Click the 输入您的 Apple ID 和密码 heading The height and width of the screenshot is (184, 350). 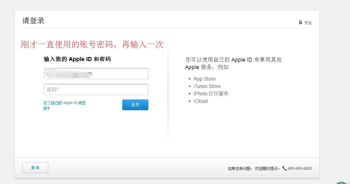(x=77, y=59)
